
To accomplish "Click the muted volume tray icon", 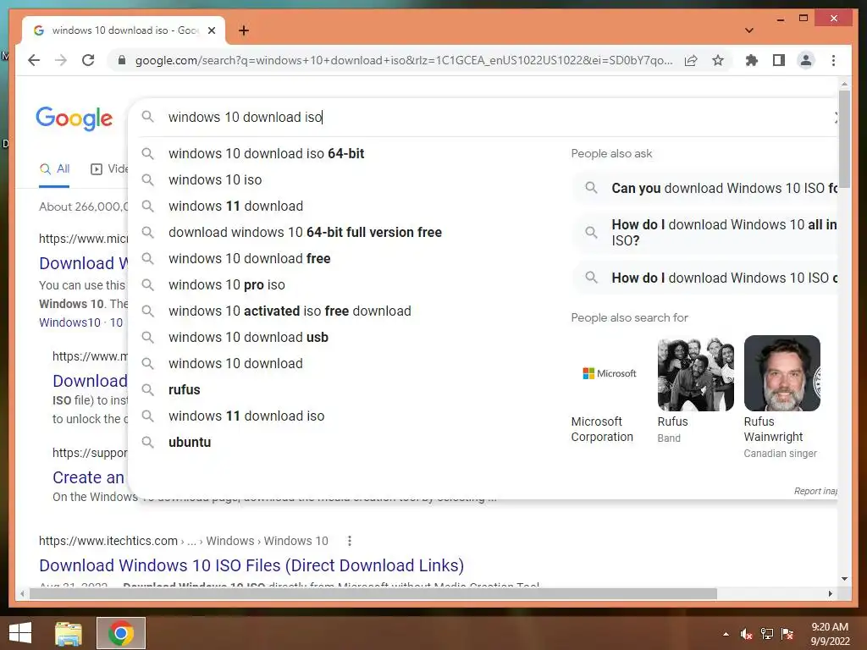I will [x=746, y=634].
